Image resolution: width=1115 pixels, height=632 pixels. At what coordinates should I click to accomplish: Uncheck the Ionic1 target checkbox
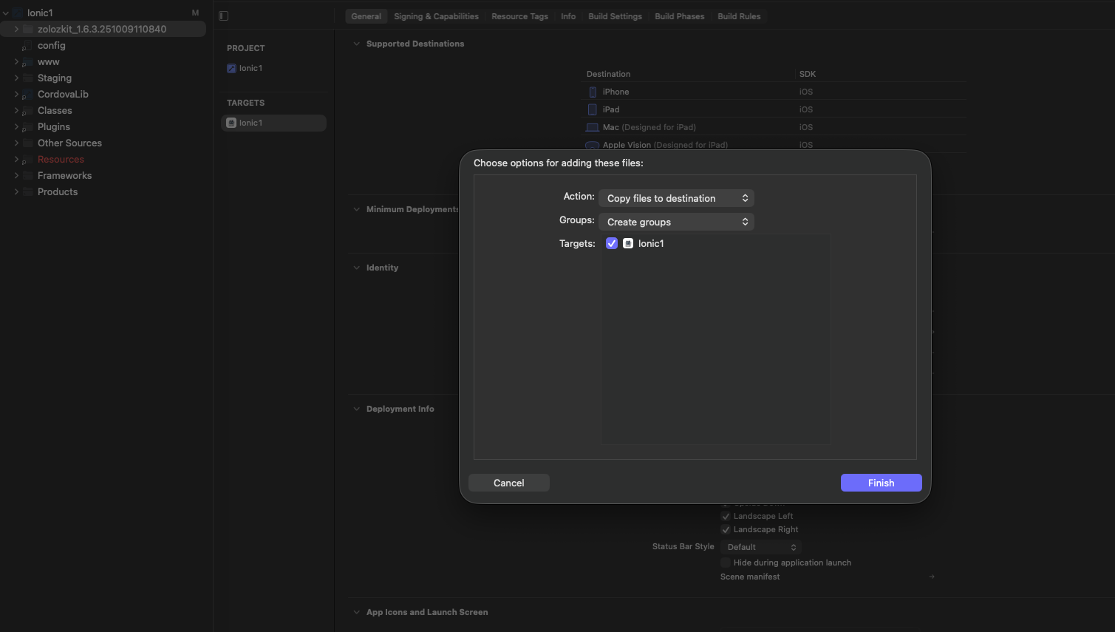pos(612,243)
